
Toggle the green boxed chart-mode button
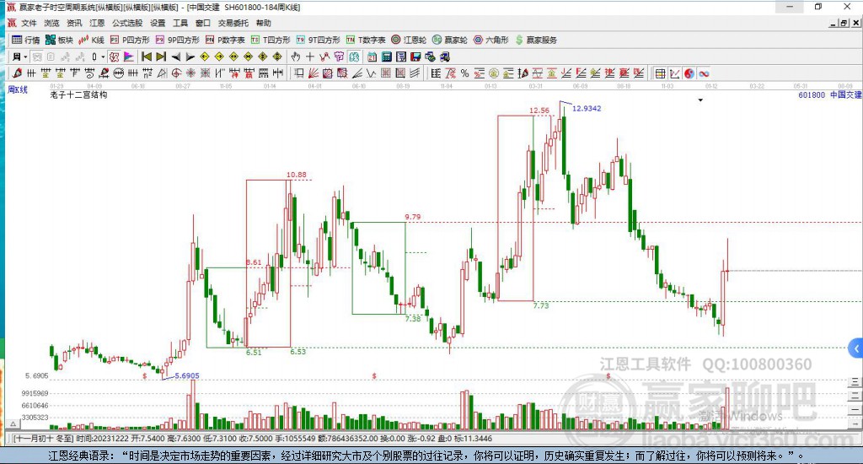coord(353,57)
